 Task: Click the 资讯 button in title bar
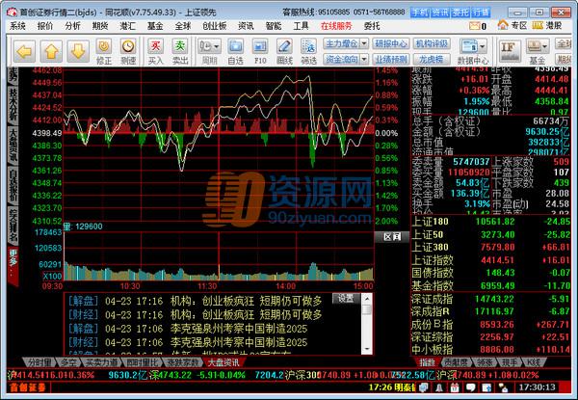point(440,13)
